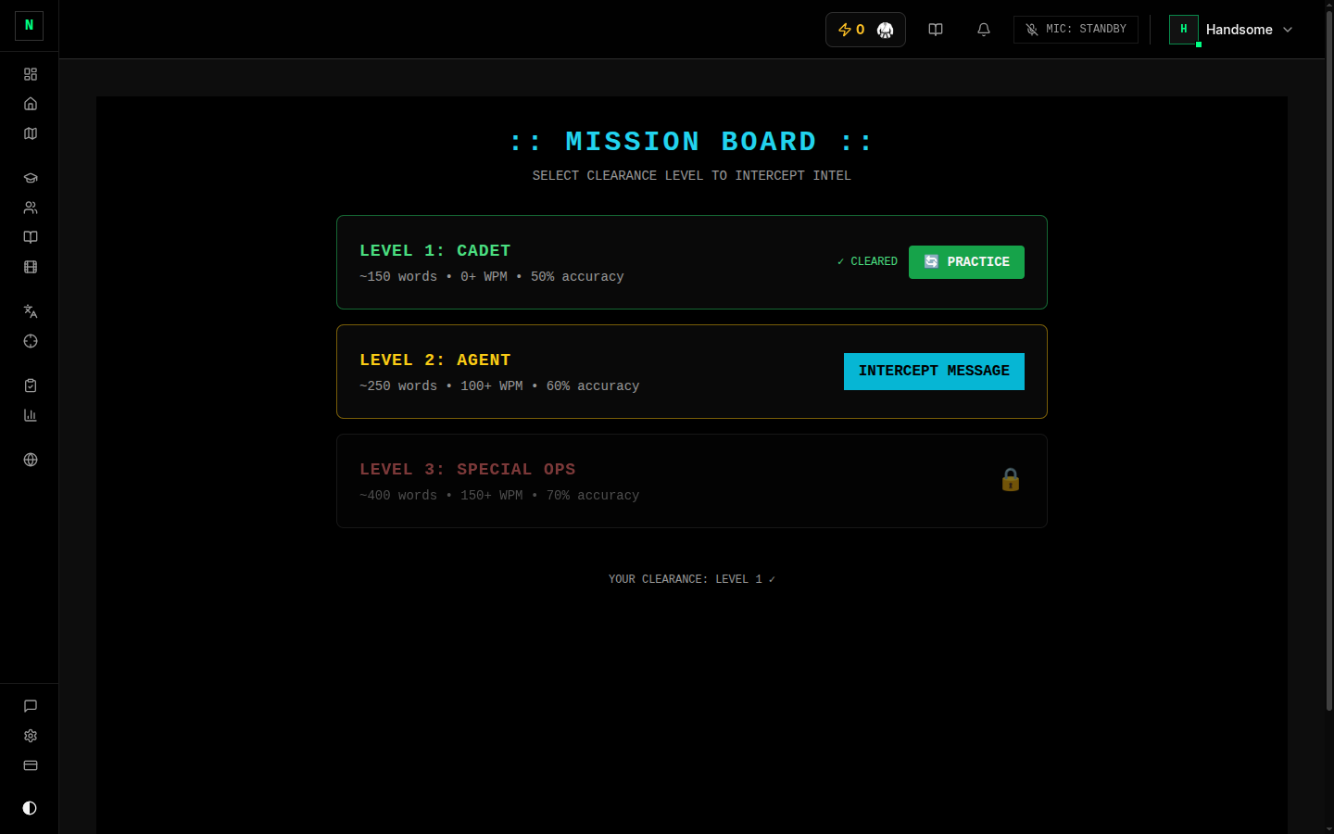Click the INTERCEPT MESSAGE button
1334x834 pixels.
tap(934, 372)
